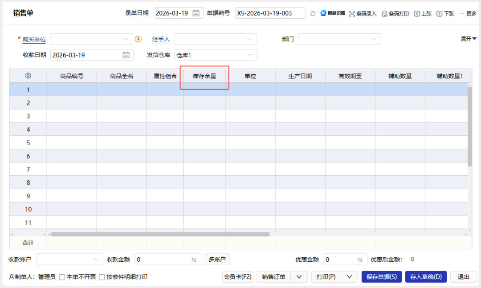Click 存入草稿(D) to save draft
Image resolution: width=481 pixels, height=288 pixels.
coord(426,276)
